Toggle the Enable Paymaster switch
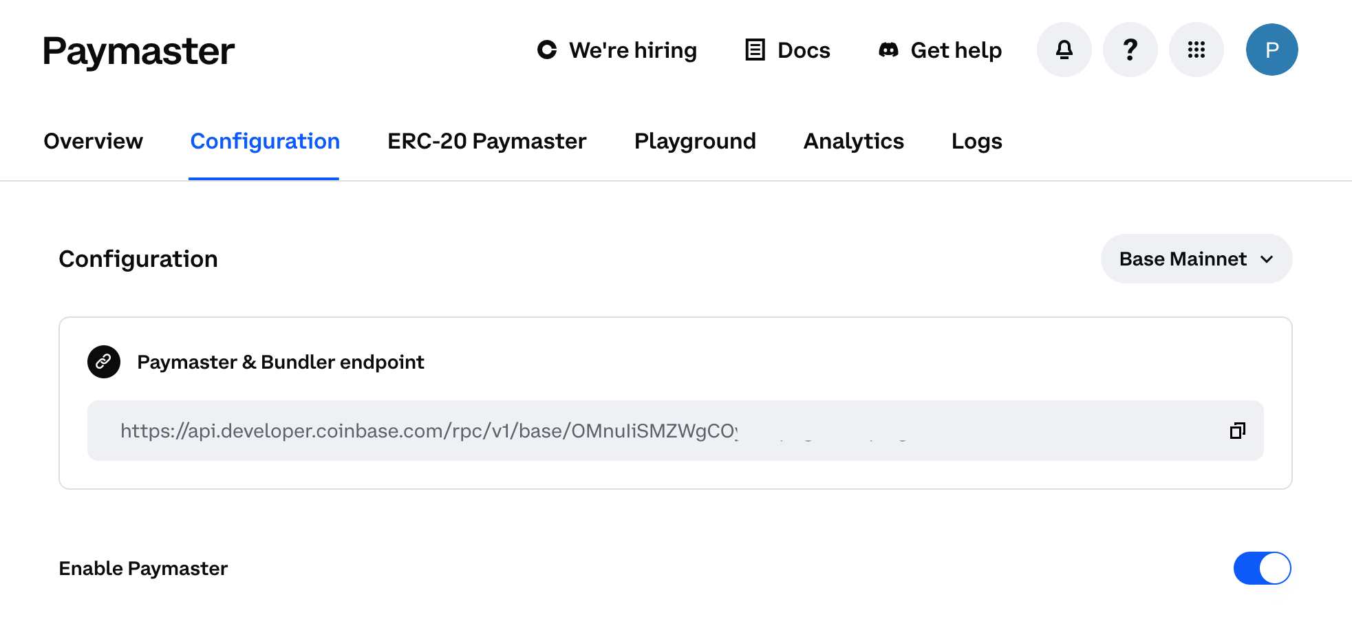The width and height of the screenshot is (1352, 617). coord(1262,568)
